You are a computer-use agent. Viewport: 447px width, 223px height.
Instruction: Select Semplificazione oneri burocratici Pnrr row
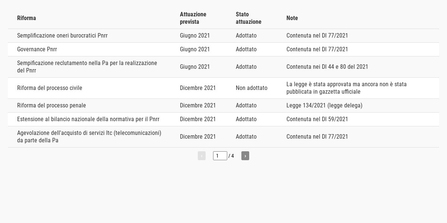click(x=223, y=36)
